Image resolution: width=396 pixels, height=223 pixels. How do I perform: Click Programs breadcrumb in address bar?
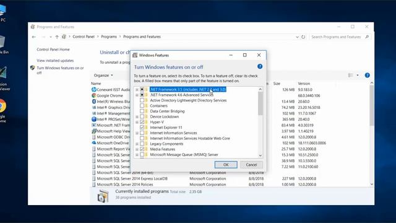[109, 37]
